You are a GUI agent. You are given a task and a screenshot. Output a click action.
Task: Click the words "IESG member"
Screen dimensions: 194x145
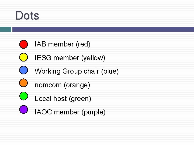[56, 58]
